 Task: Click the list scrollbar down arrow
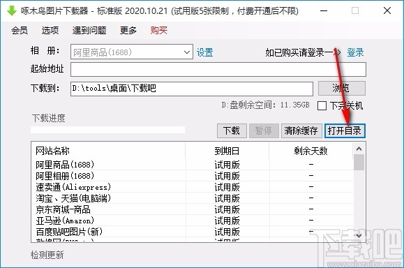[x=359, y=235]
